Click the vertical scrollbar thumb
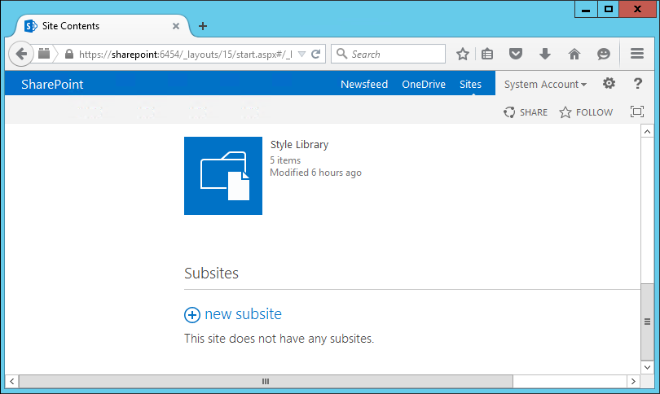 (647, 322)
